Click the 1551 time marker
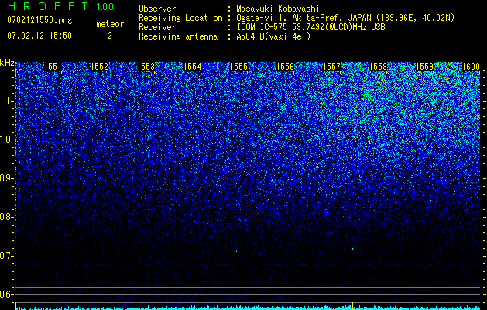 click(53, 67)
